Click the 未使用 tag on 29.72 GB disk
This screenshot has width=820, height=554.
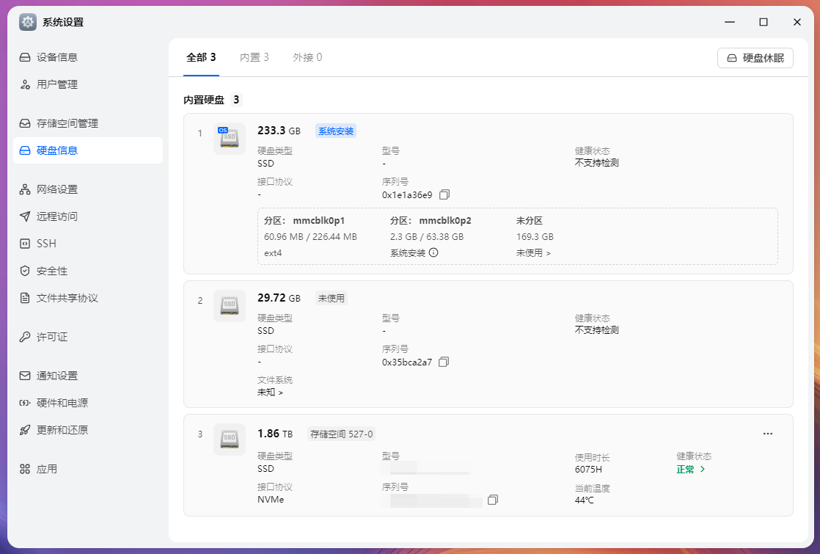(331, 298)
